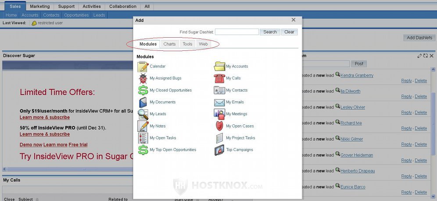Switch to the Web tab

[x=203, y=44]
